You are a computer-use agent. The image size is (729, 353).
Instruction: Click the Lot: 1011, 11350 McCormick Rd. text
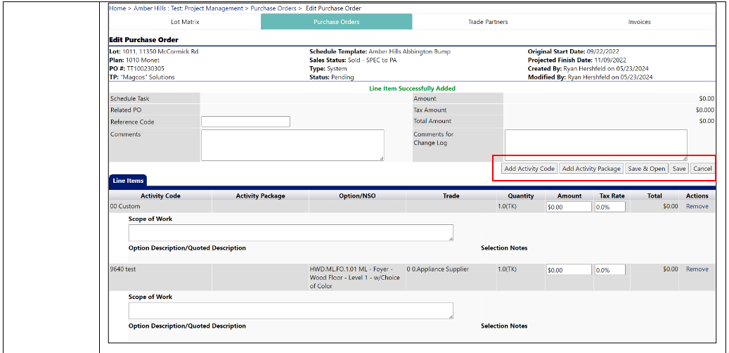(x=155, y=51)
